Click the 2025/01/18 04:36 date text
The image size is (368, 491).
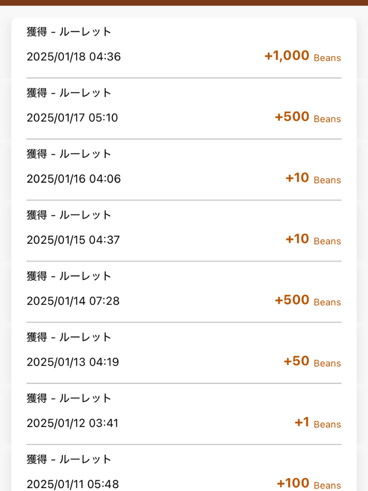point(74,56)
